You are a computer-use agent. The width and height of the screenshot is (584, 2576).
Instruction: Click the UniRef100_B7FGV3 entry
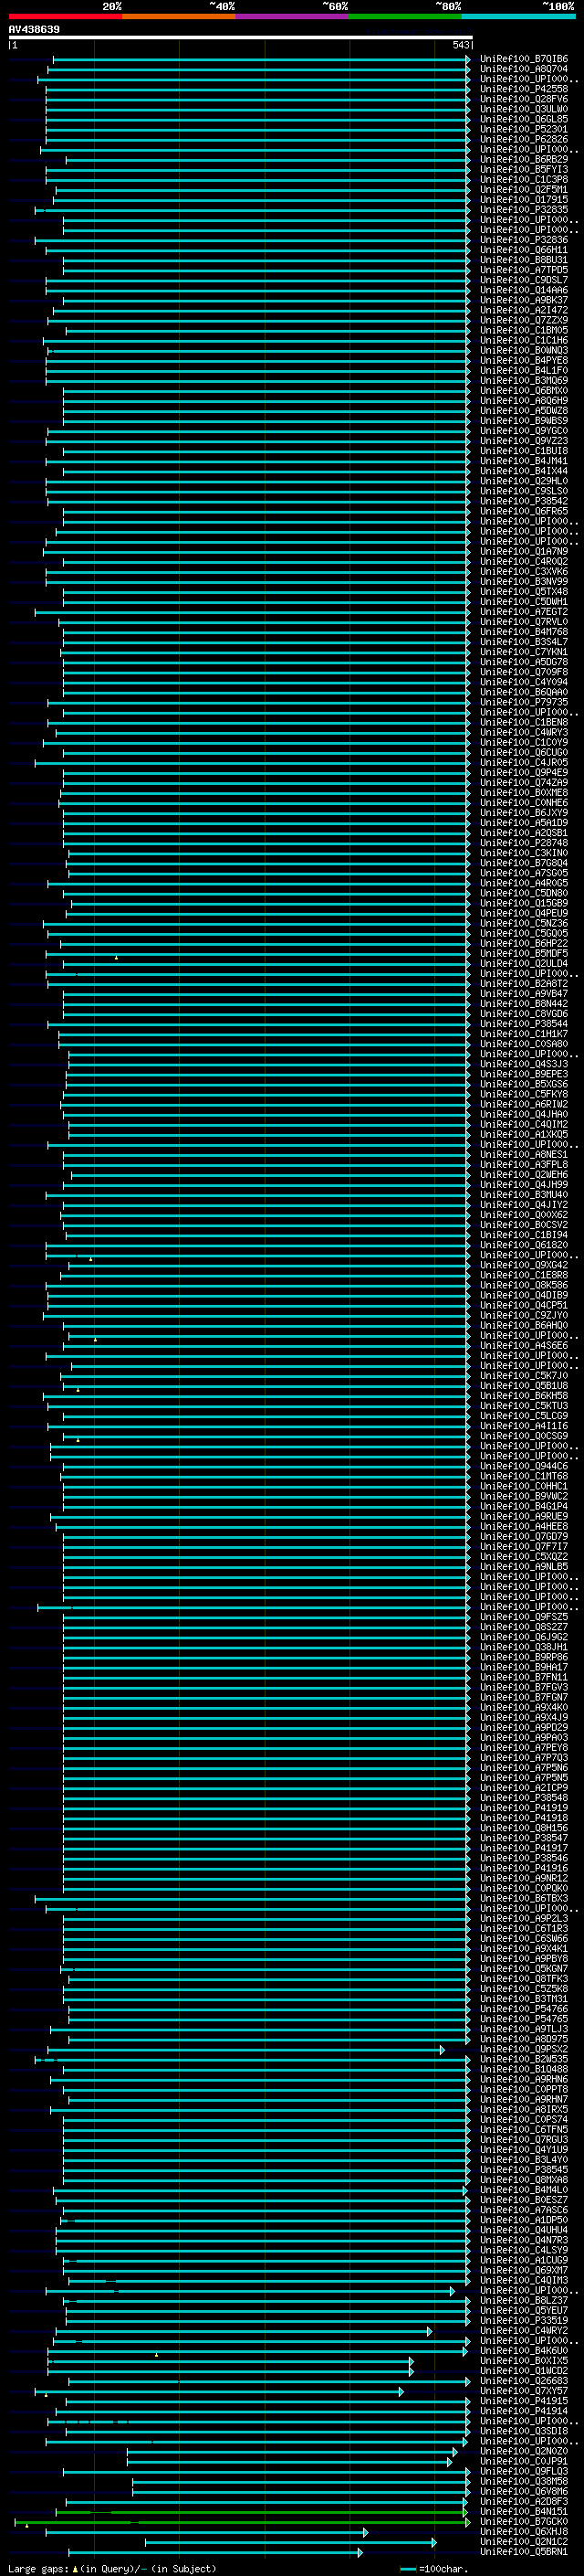pyautogui.click(x=524, y=1687)
